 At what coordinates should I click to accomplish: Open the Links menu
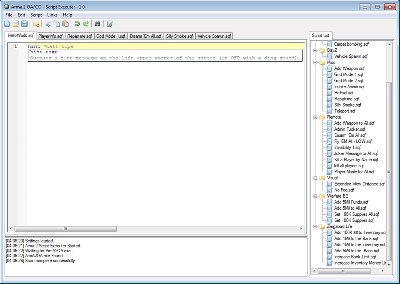point(52,15)
